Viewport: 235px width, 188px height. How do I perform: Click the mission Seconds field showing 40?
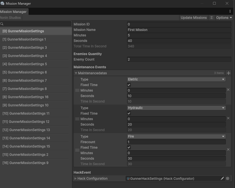179,41
